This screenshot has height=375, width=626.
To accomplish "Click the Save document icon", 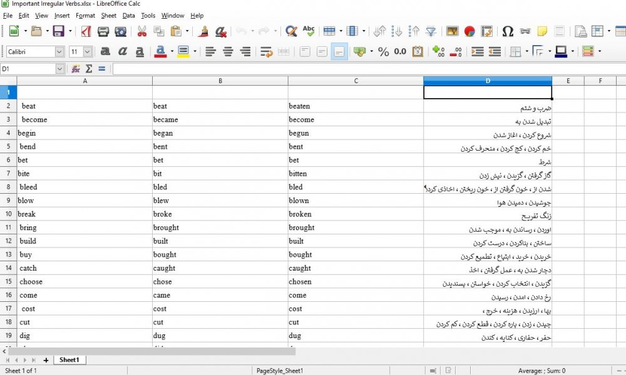I will tap(58, 31).
